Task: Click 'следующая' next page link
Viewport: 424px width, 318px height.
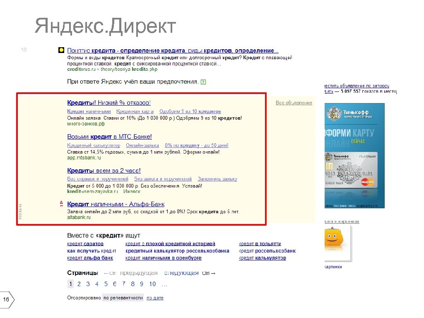Action: (x=181, y=273)
